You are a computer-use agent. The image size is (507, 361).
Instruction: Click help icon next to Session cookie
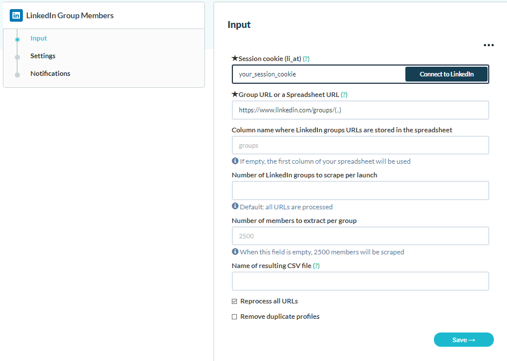306,59
